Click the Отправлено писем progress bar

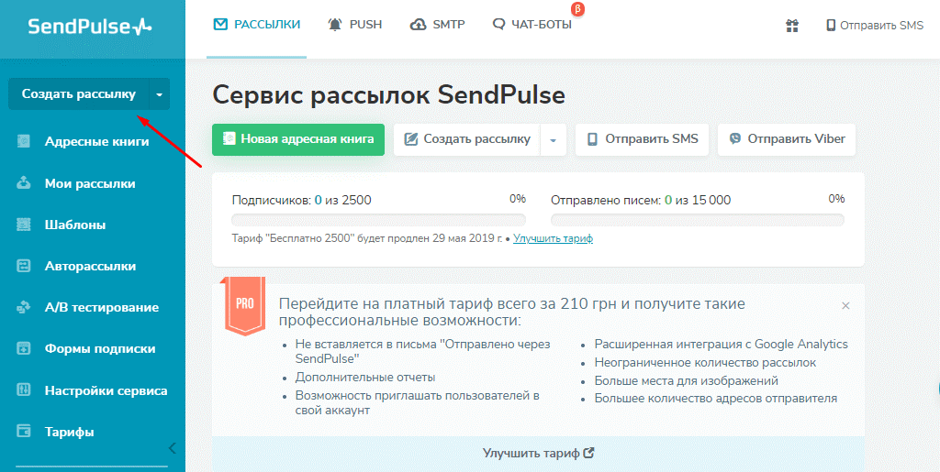coord(698,220)
